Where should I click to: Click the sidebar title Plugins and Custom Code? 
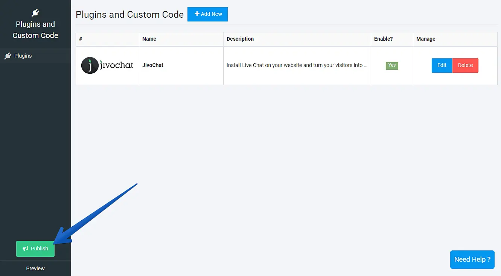click(x=35, y=30)
